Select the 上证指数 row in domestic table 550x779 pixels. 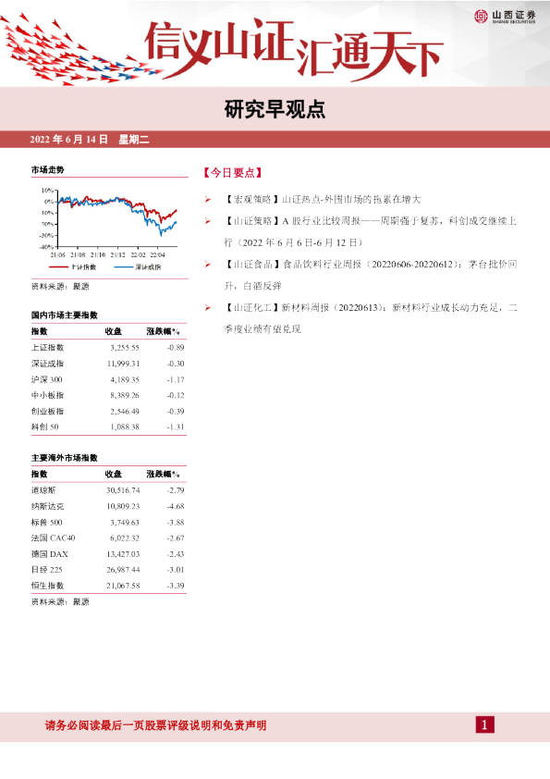click(108, 348)
